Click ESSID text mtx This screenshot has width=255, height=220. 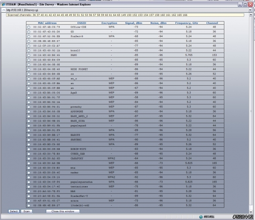pos(73,168)
